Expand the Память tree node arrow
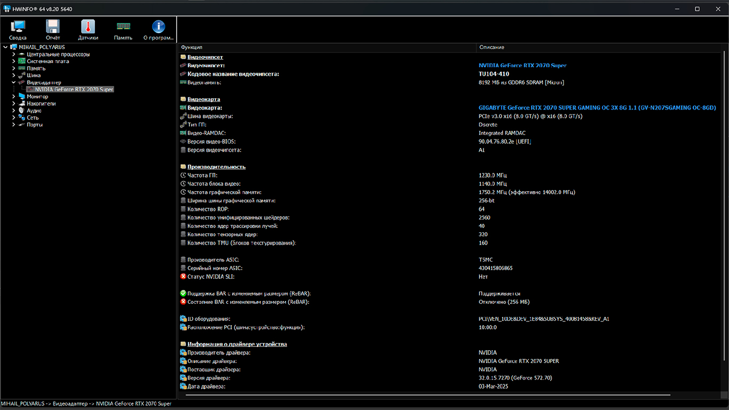Viewport: 729px width, 410px height. tap(14, 68)
